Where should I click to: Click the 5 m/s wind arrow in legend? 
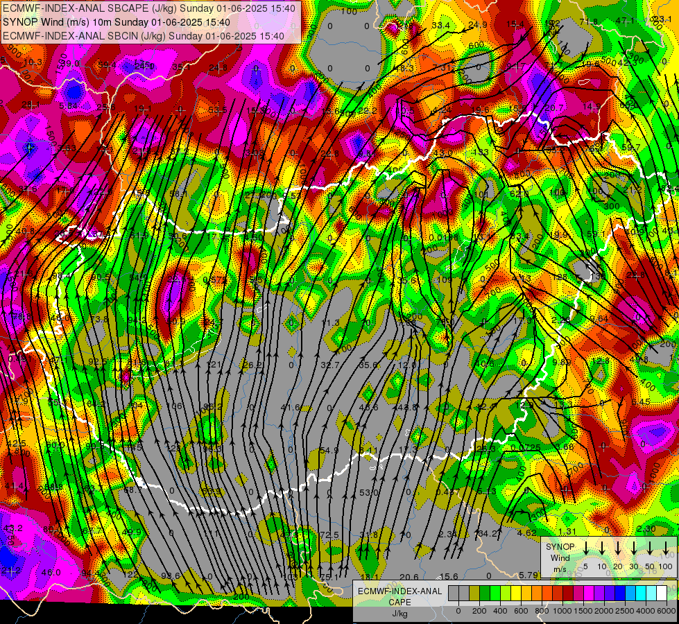pyautogui.click(x=585, y=549)
